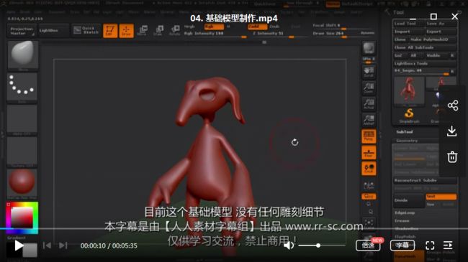The image size is (468, 262).
Task: Collapse the Geometry section
Action: 407,141
